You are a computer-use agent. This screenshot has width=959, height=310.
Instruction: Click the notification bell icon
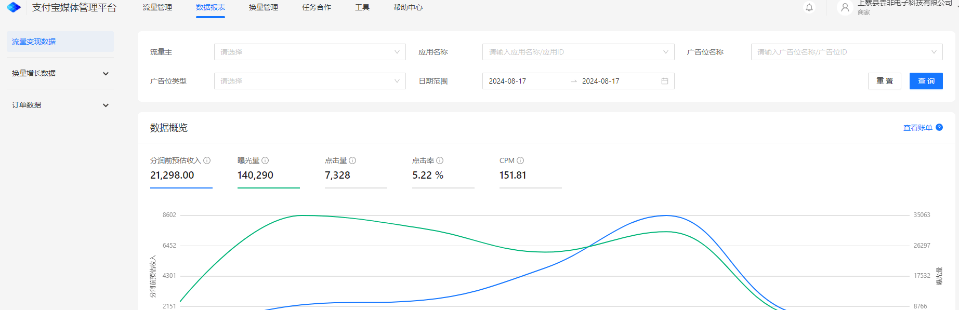tap(809, 8)
